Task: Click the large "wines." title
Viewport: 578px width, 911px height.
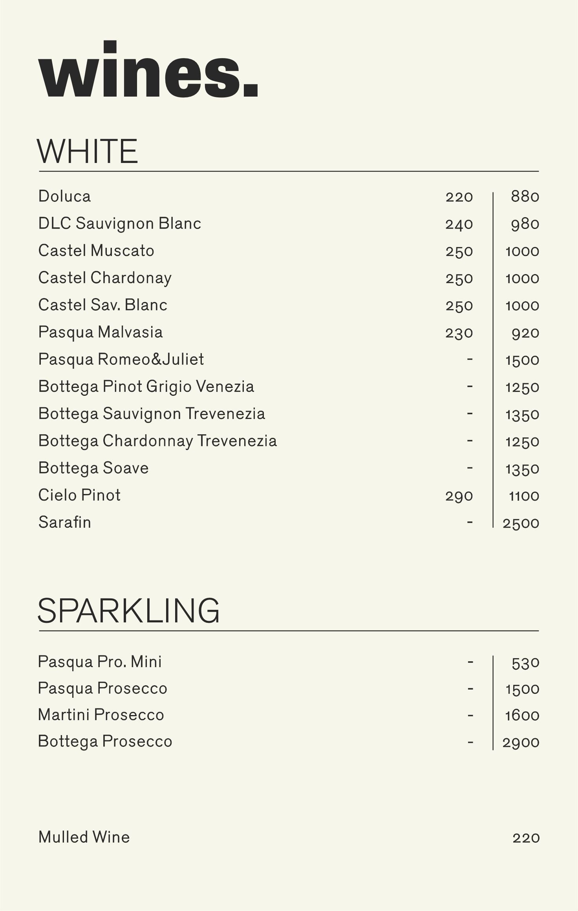Action: (148, 71)
